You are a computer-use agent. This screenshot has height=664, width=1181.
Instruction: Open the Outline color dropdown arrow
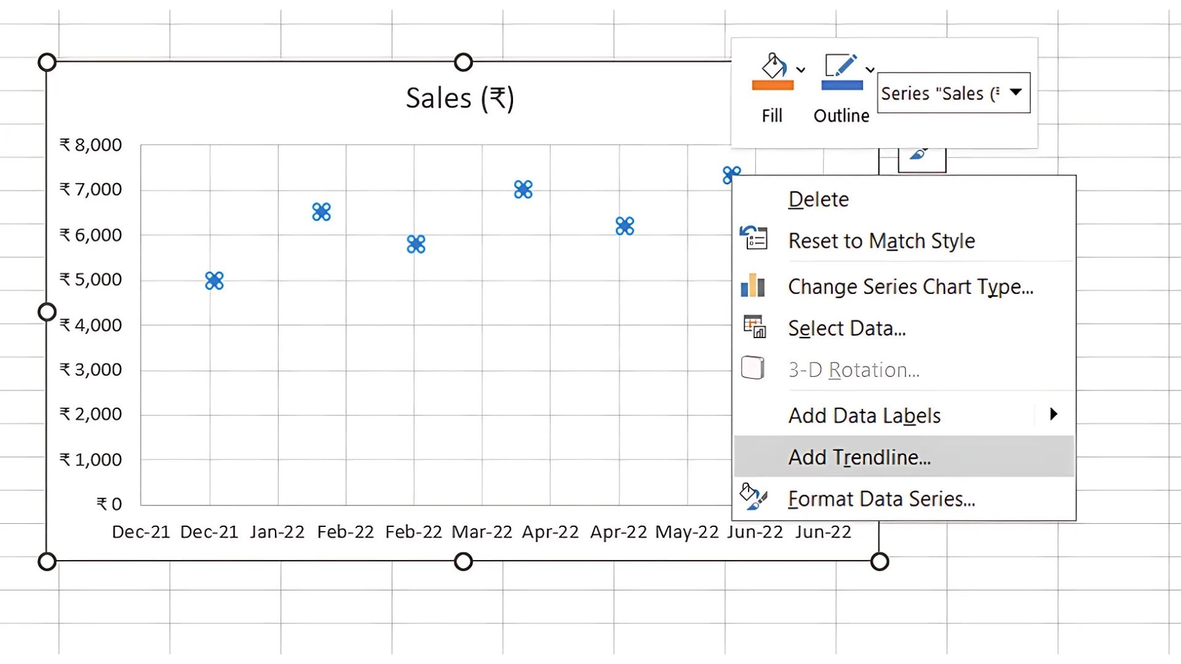click(x=870, y=69)
